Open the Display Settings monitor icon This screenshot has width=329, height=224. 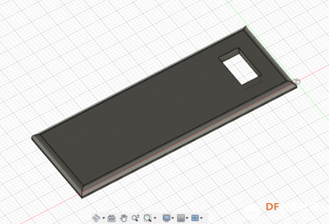click(x=167, y=218)
